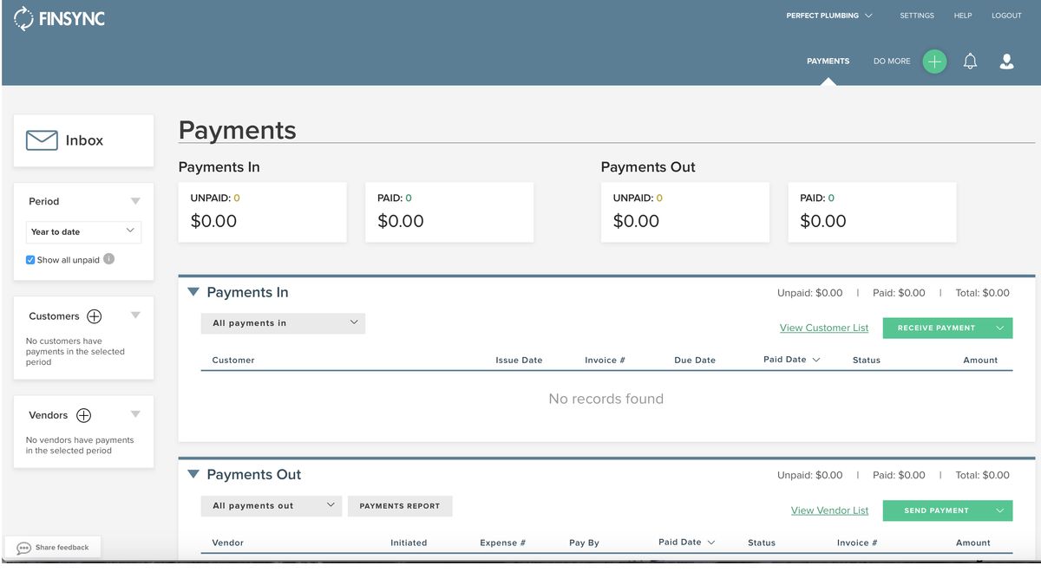Open the View Vendor List link
The image size is (1041, 585).
click(829, 510)
